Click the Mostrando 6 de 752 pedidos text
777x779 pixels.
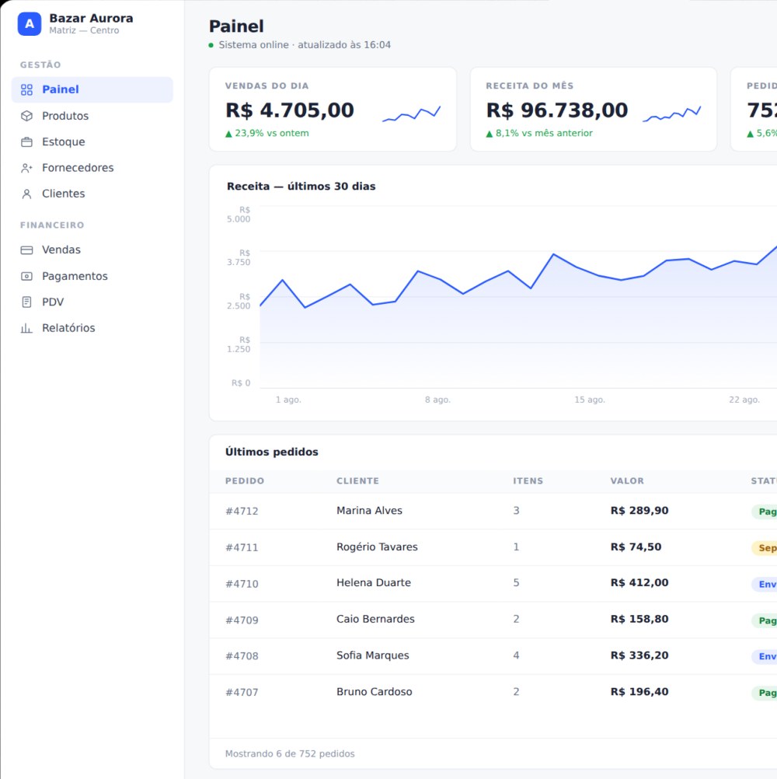(290, 753)
